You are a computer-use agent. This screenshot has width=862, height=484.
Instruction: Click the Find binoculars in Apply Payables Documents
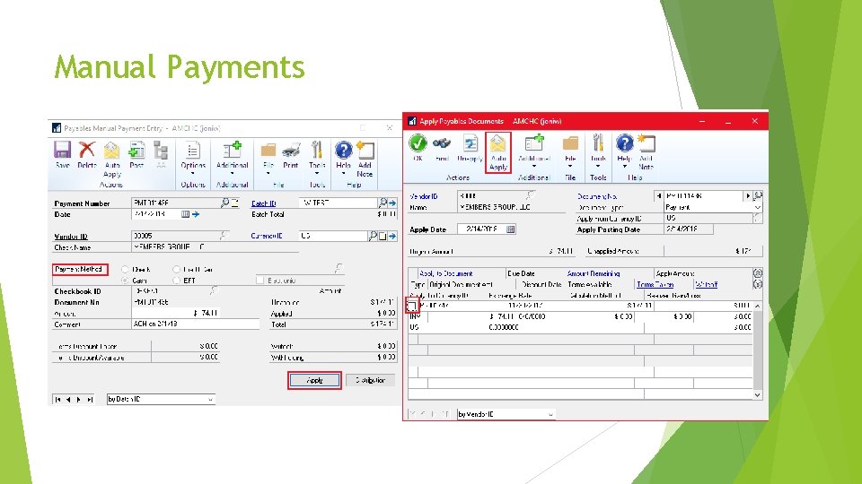[442, 148]
